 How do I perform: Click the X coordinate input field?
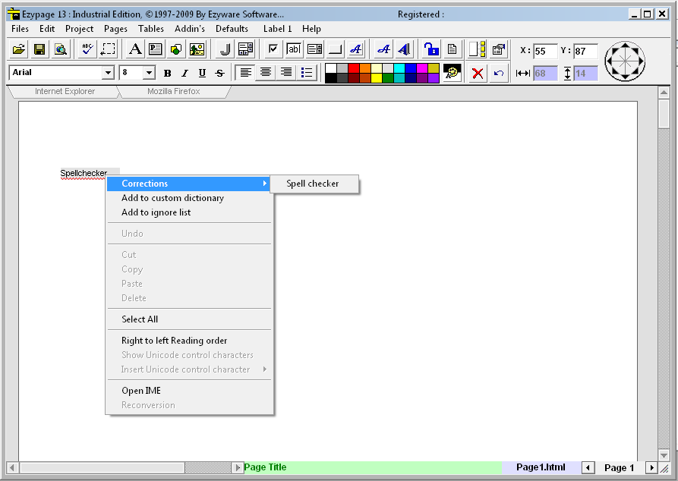pos(544,52)
